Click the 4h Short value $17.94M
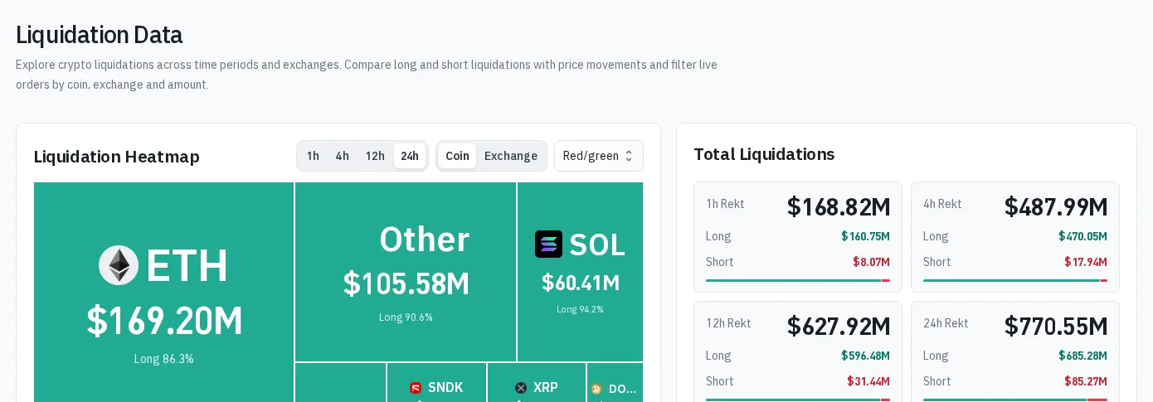 pyautogui.click(x=1086, y=262)
